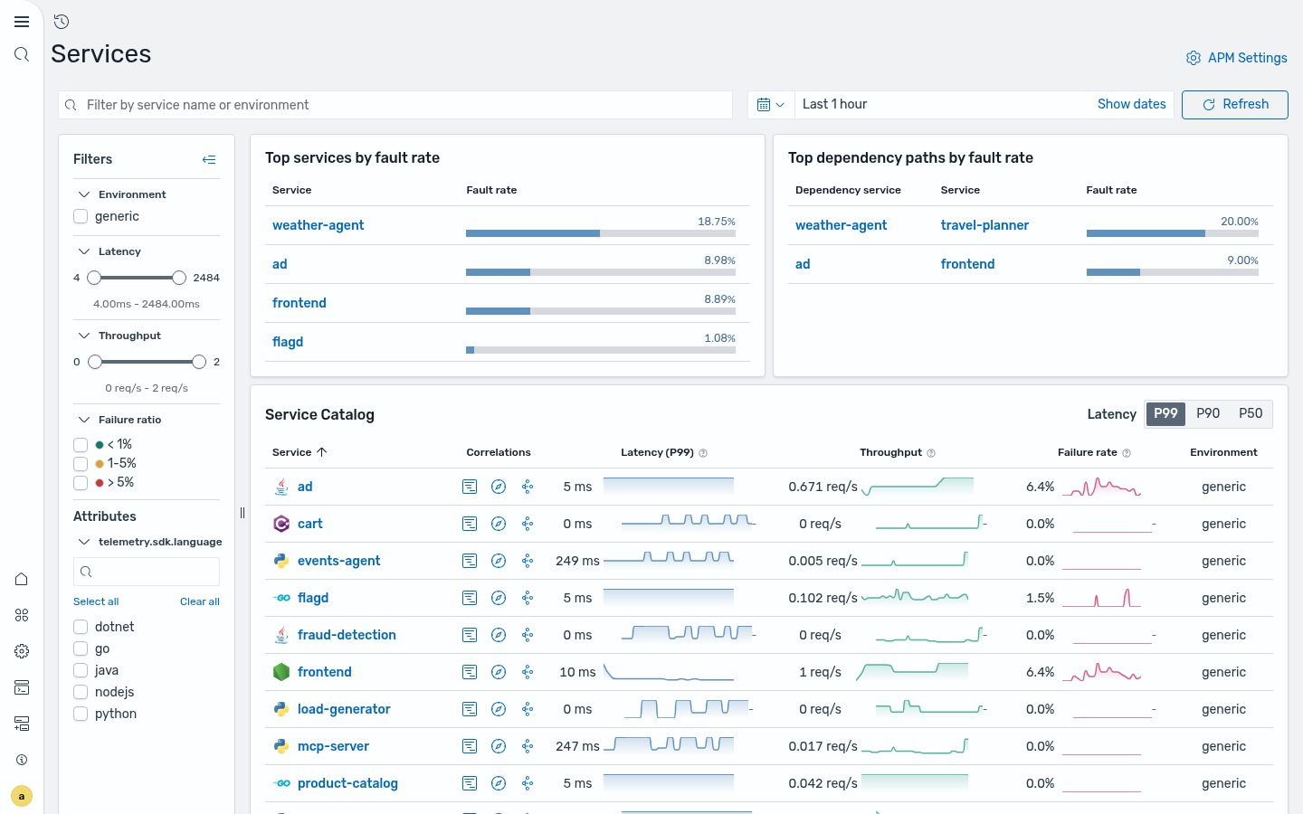Check the python language checkbox
The height and width of the screenshot is (814, 1303).
81,714
